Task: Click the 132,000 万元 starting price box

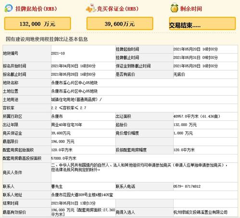Action: tap(38, 24)
